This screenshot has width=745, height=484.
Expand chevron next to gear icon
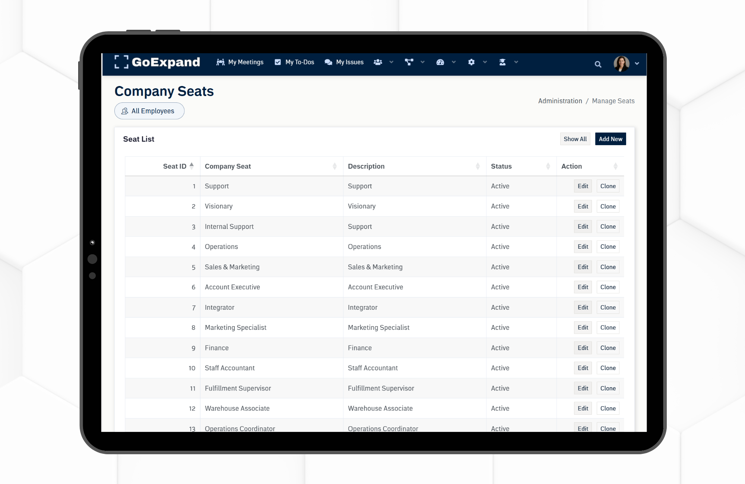(x=485, y=62)
